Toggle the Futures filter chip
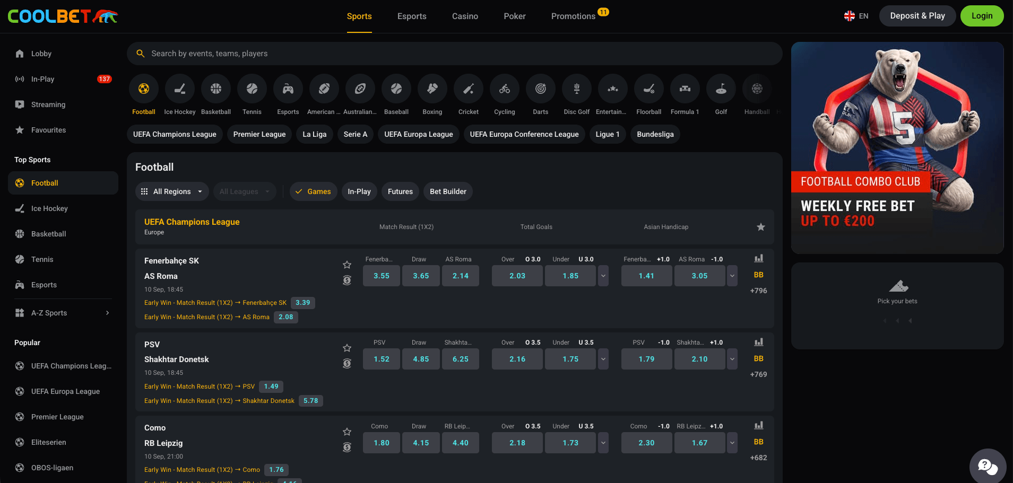Viewport: 1013px width, 483px height. (x=400, y=191)
